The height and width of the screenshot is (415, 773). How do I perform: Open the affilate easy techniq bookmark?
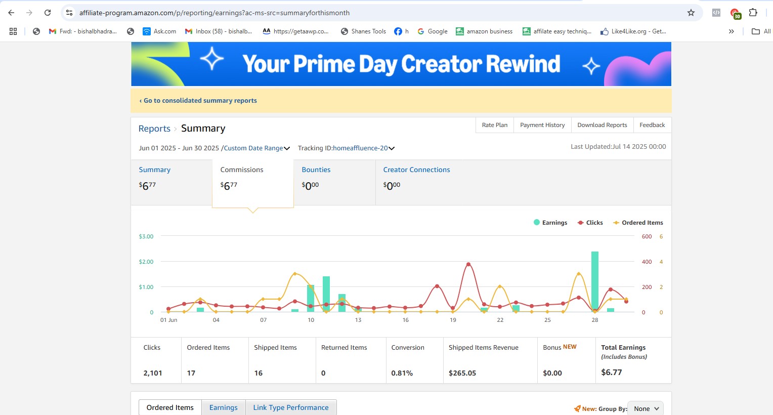pos(557,31)
